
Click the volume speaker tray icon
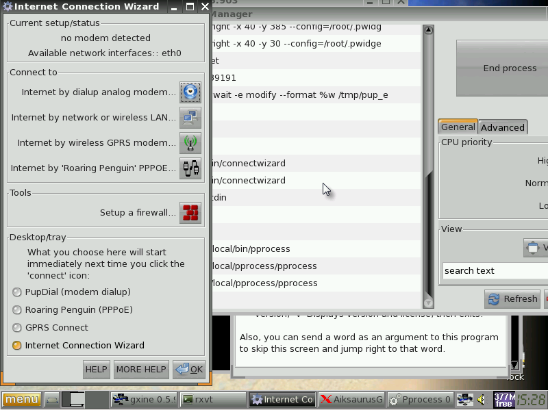coord(482,400)
